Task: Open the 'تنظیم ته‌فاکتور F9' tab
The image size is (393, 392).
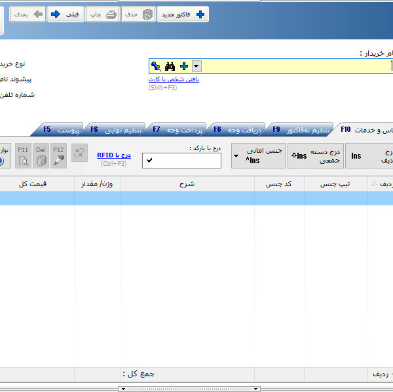Action: point(299,130)
